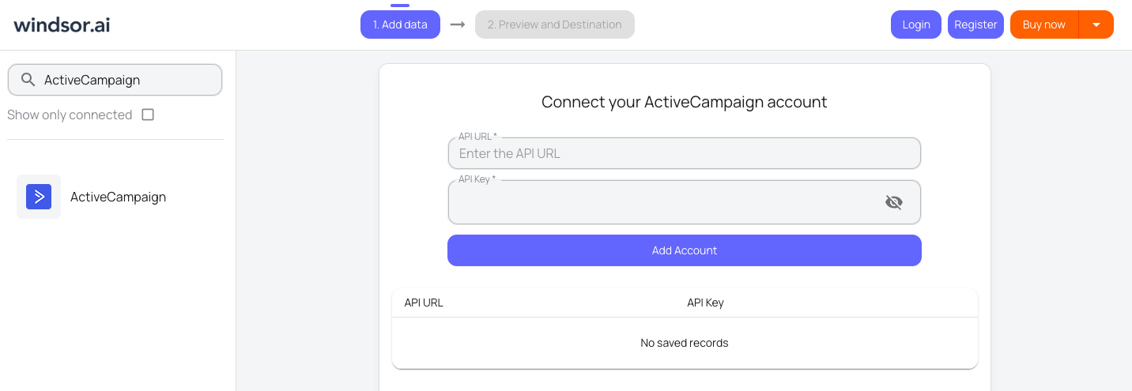Image resolution: width=1132 pixels, height=391 pixels.
Task: Open the 2. Preview and Destination step
Action: [554, 24]
